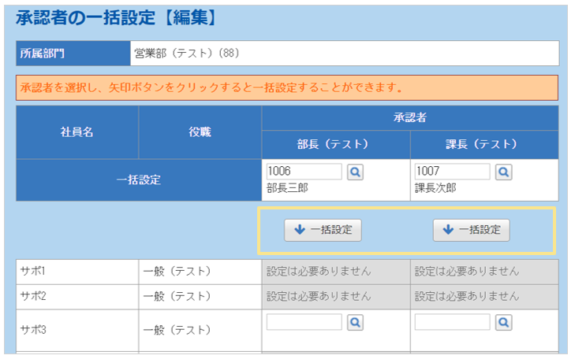The height and width of the screenshot is (359, 575).
Task: Select the 課長（テスト） column header
Action: [x=484, y=145]
